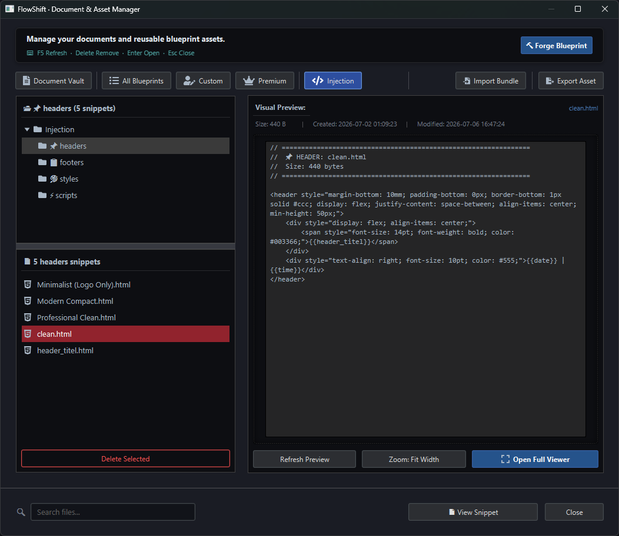This screenshot has width=619, height=536.
Task: Select Minimalist (Logo Only).html snippet
Action: [125, 284]
